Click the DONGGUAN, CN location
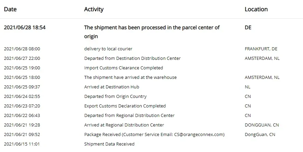This screenshot has width=303, height=152. pos(262,125)
